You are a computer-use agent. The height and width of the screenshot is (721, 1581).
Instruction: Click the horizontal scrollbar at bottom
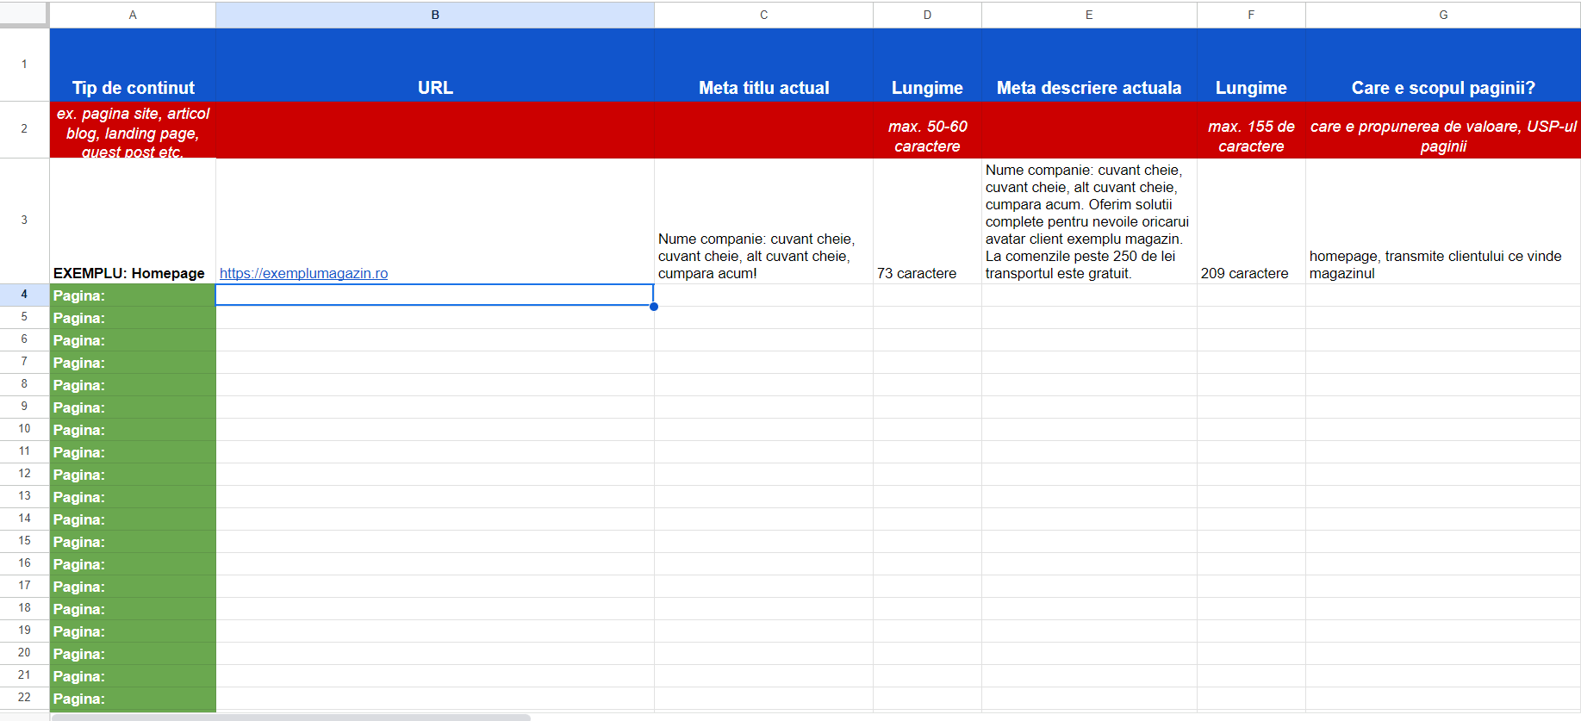291,717
